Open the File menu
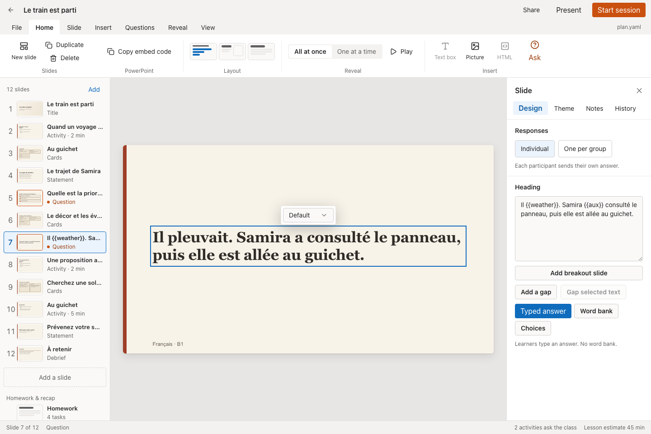Image resolution: width=651 pixels, height=434 pixels. click(x=17, y=28)
